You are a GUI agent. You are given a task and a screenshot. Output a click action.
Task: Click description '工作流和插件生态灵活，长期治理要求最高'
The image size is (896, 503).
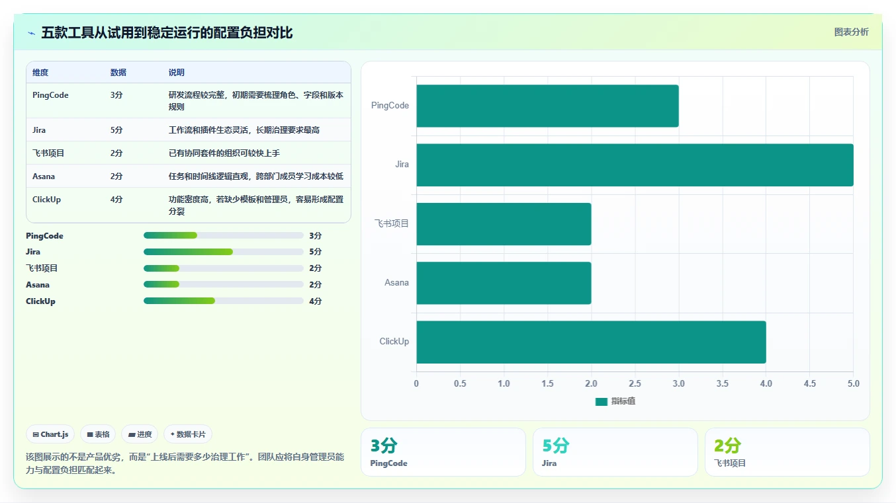point(244,130)
